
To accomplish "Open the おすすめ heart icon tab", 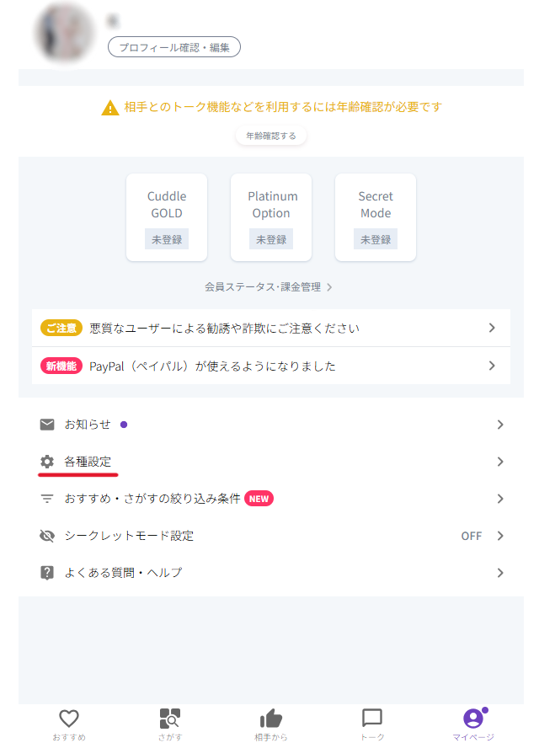I will (69, 724).
